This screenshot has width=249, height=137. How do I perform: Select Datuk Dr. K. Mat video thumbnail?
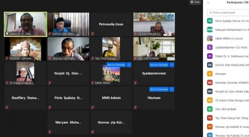click(x=25, y=24)
